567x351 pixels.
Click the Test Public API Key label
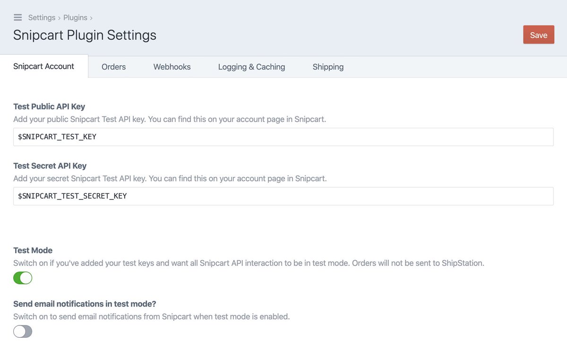coord(49,106)
